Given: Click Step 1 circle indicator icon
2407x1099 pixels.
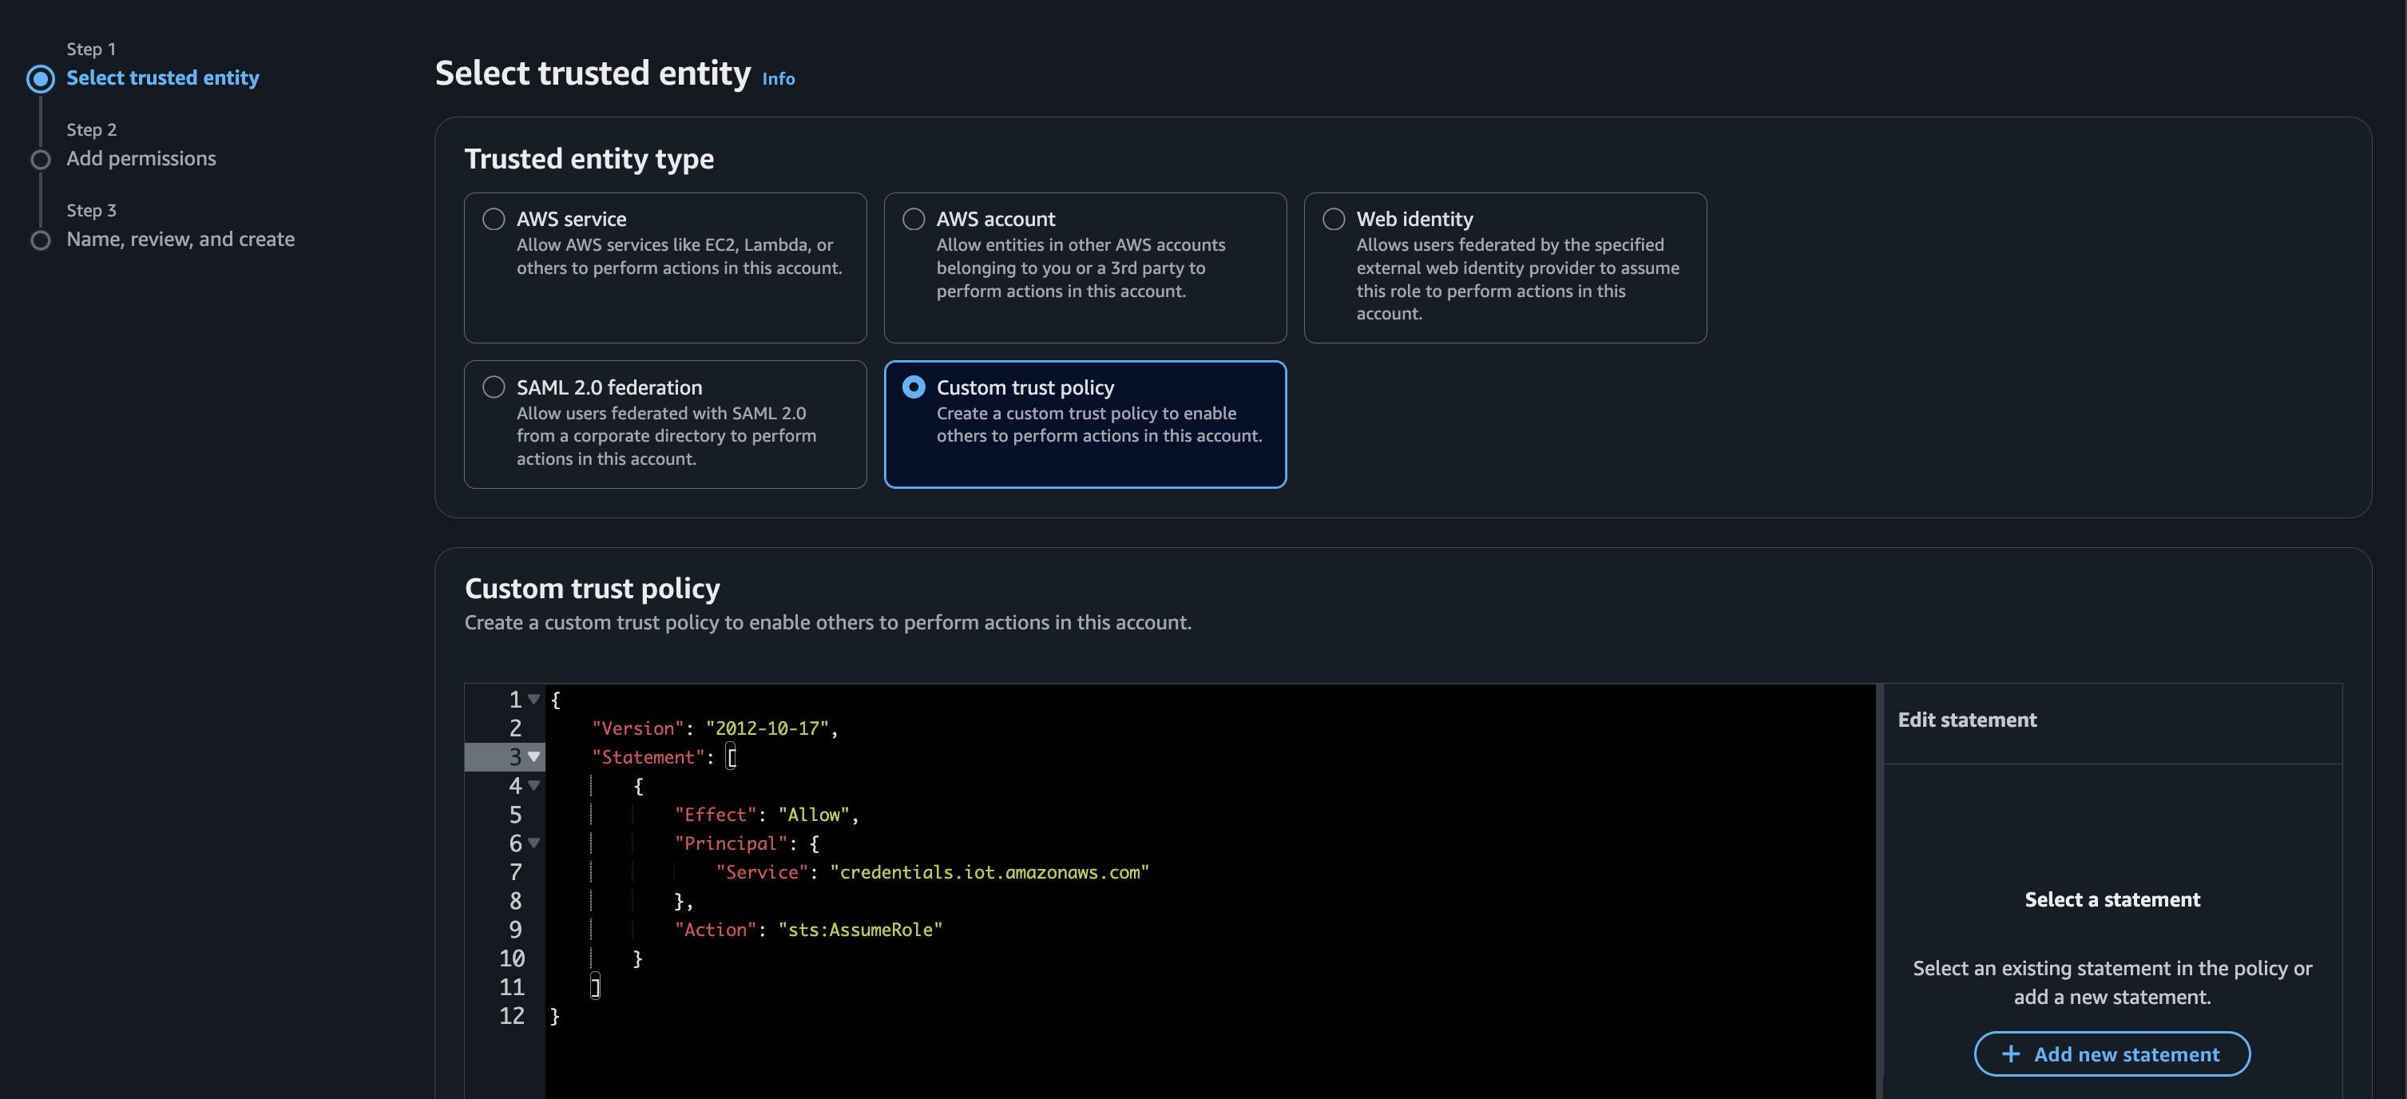Looking at the screenshot, I should click(x=40, y=78).
